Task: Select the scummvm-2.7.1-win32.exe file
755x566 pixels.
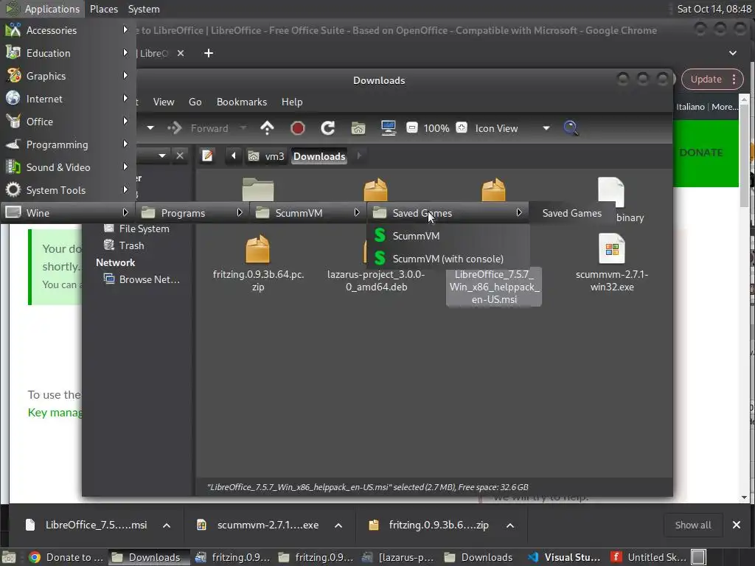Action: [x=611, y=264]
